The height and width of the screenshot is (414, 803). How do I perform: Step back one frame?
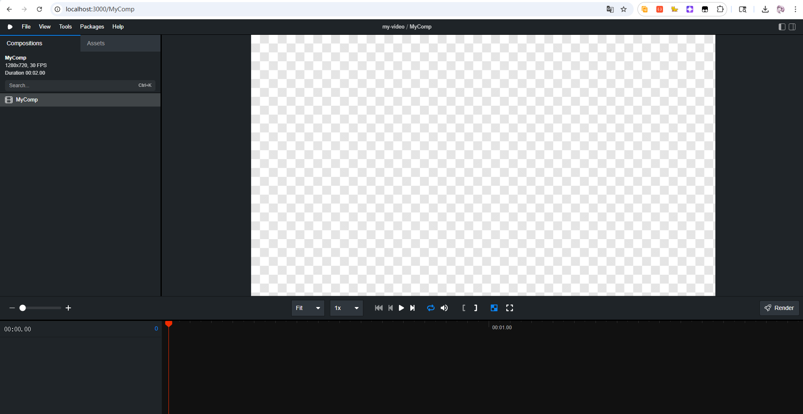coord(391,308)
